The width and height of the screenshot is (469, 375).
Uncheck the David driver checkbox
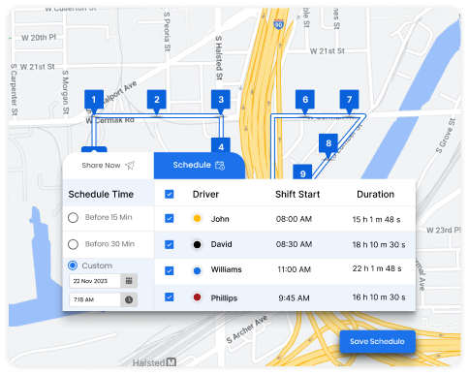tap(170, 244)
